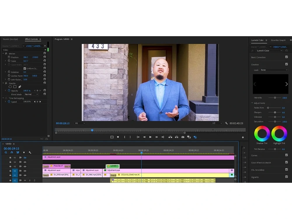Screen dimensions: 292x219
Task: Toggle Uniform Scale checkbox
Action: [25, 68]
